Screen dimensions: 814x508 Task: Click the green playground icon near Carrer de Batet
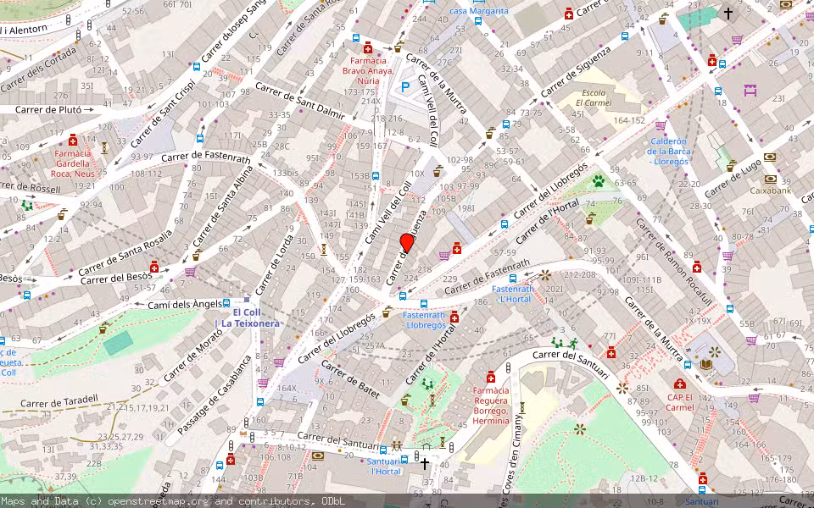(427, 382)
